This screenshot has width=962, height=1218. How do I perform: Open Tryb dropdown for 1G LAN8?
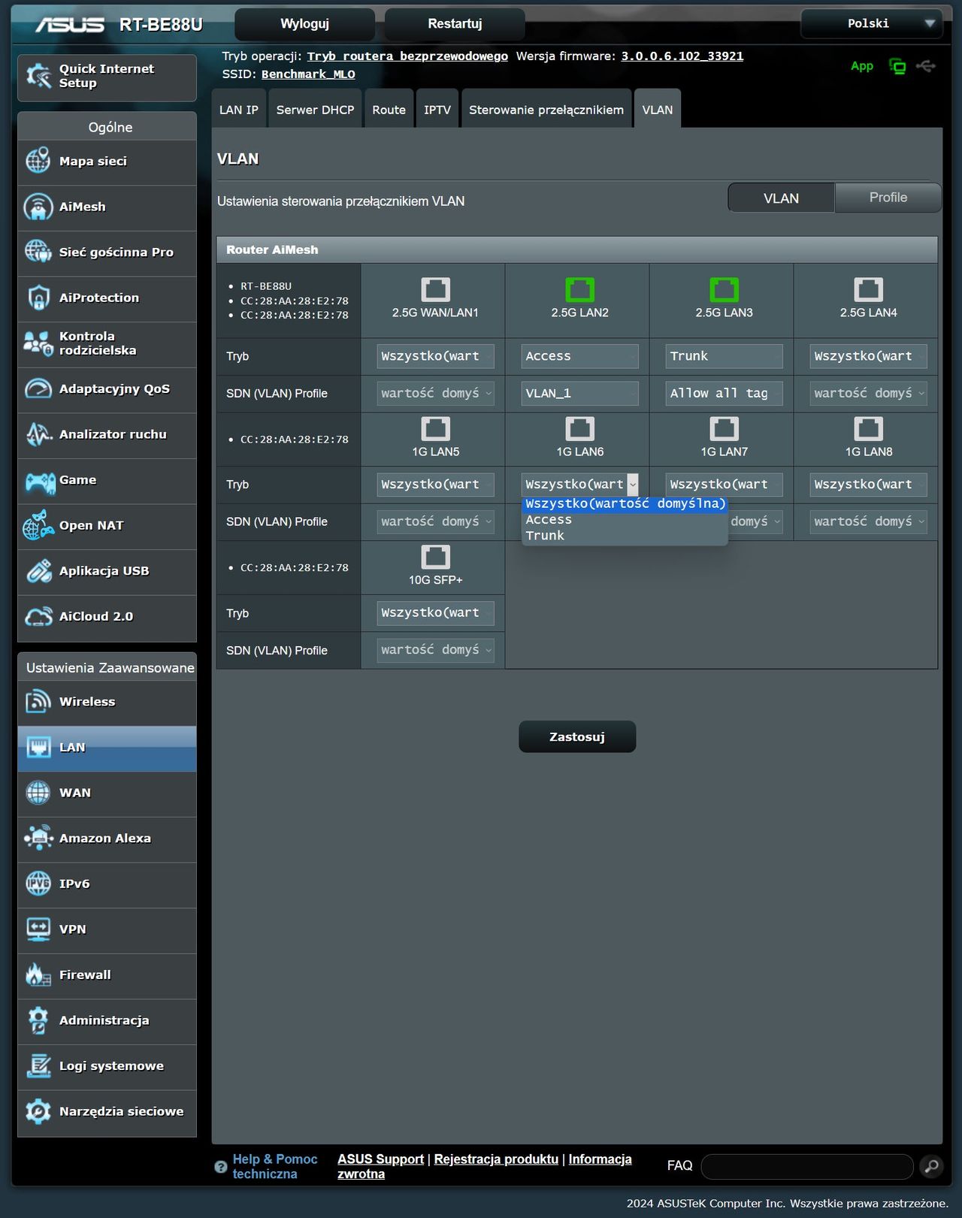pyautogui.click(x=868, y=485)
